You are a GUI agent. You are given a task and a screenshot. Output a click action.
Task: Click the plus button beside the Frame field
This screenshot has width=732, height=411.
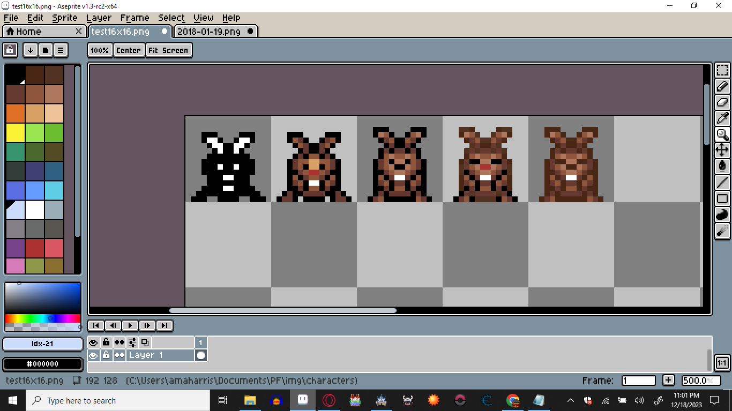pos(668,380)
